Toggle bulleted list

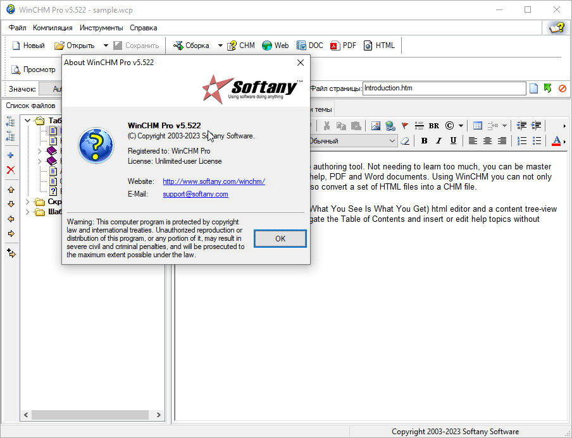[x=537, y=141]
